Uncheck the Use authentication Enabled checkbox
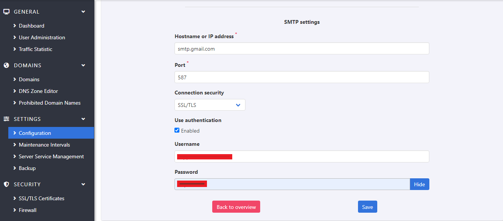This screenshot has width=503, height=221. point(177,130)
